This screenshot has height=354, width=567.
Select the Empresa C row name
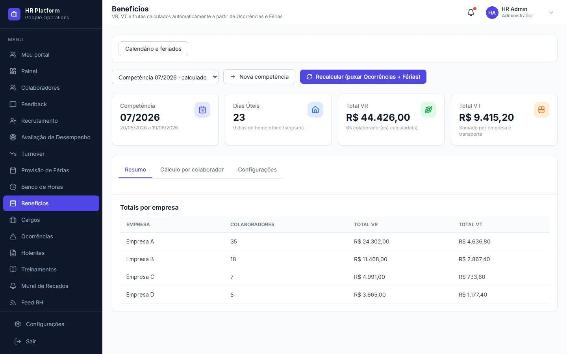[x=141, y=277]
